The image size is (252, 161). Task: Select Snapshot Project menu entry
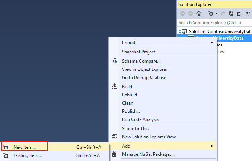138,52
